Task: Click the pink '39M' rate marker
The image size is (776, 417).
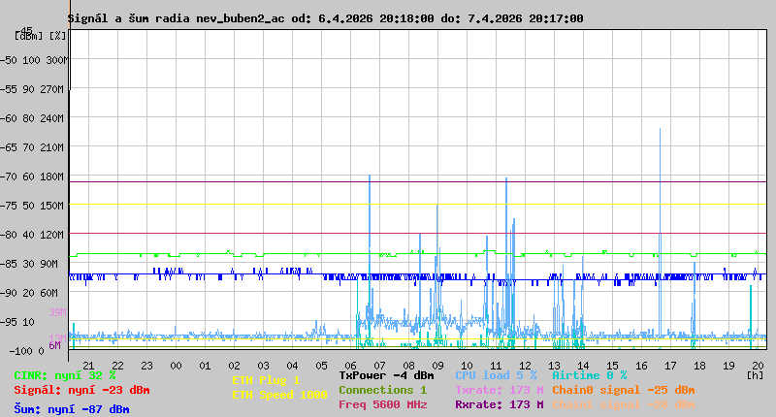Action: click(x=57, y=312)
